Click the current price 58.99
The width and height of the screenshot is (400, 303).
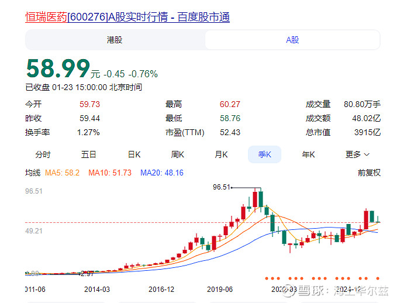pyautogui.click(x=58, y=68)
